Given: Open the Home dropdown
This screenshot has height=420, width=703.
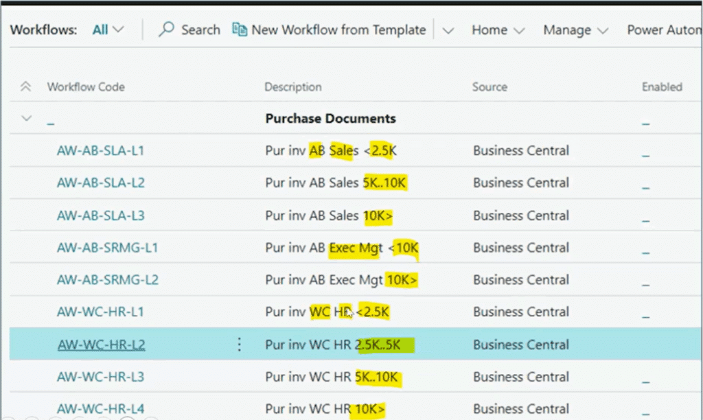Looking at the screenshot, I should tap(498, 30).
